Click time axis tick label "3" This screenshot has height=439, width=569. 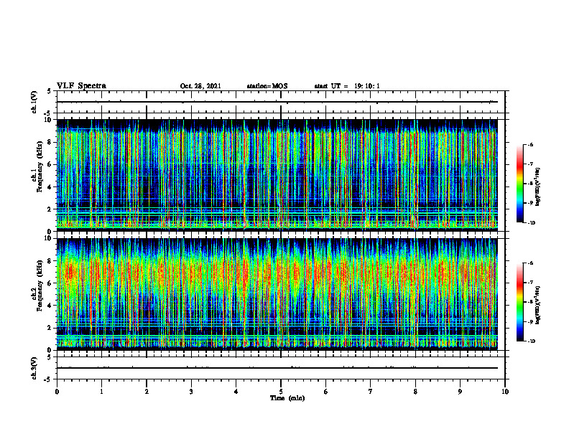[x=191, y=392]
